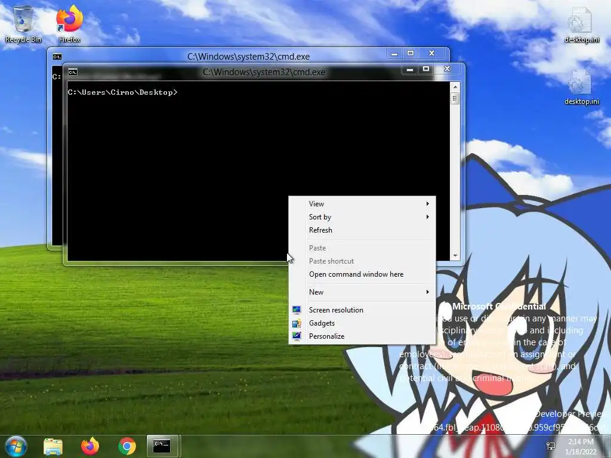Click the Screen resolution monitor icon
The width and height of the screenshot is (611, 458).
pyautogui.click(x=297, y=310)
